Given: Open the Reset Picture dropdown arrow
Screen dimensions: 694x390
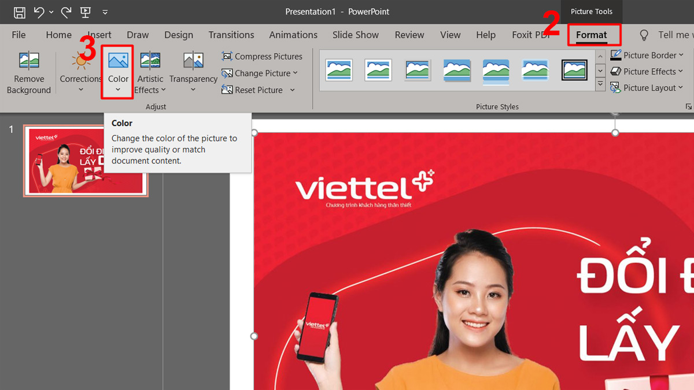Looking at the screenshot, I should (293, 90).
